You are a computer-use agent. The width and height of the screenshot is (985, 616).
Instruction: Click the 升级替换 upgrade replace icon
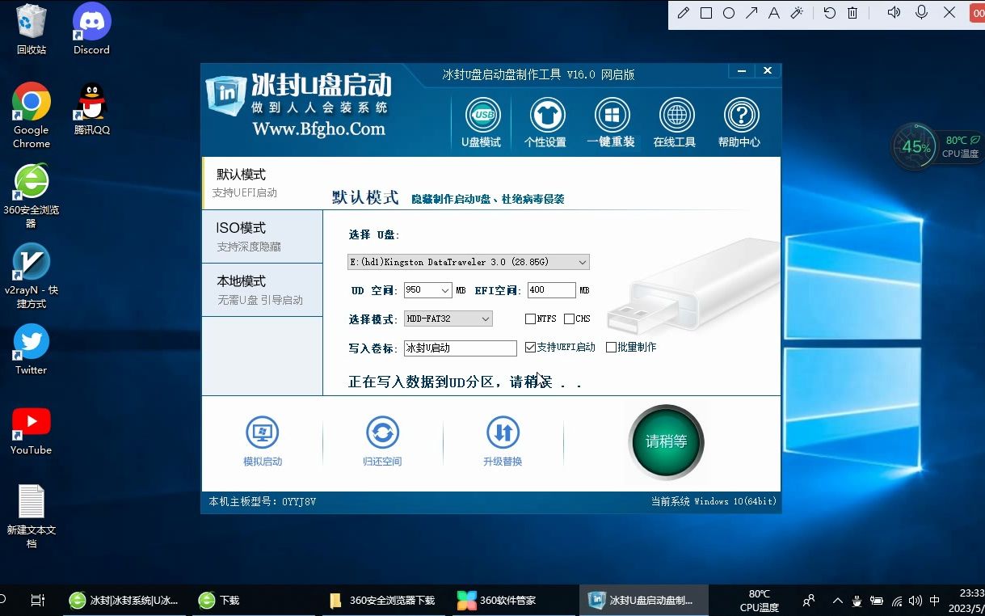(x=503, y=439)
